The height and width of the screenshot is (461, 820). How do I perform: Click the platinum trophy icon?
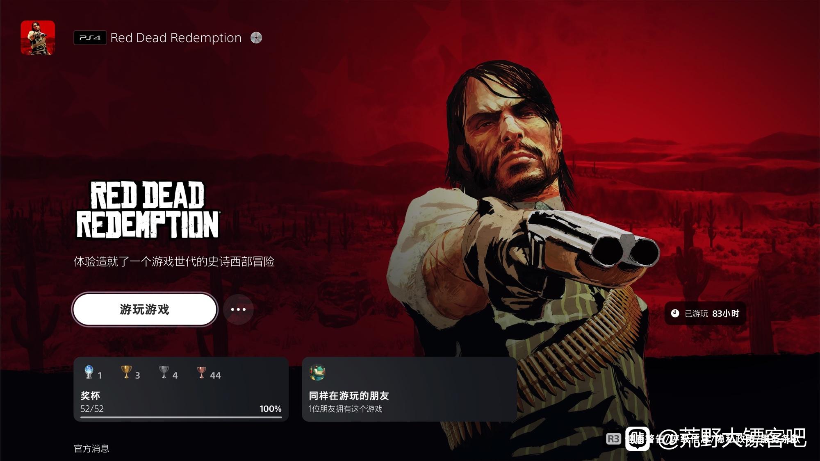tap(89, 372)
